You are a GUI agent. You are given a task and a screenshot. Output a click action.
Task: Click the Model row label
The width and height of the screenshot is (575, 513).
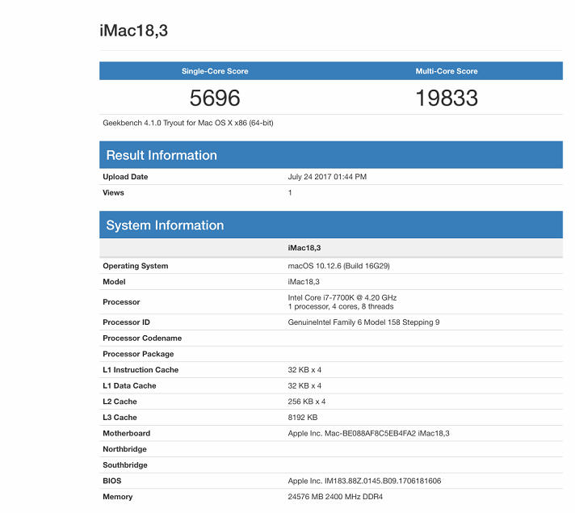tap(114, 282)
